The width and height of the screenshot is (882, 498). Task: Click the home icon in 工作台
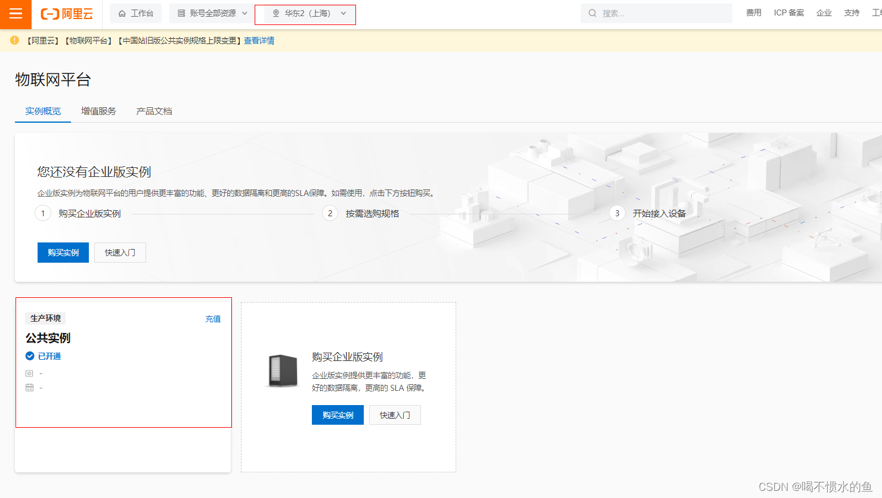click(122, 13)
